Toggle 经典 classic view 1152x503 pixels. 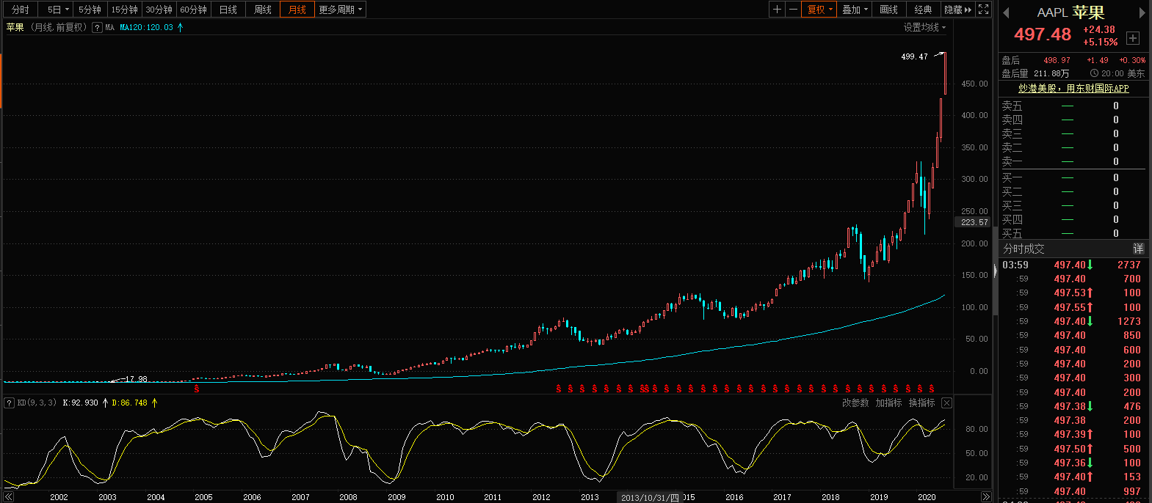click(x=923, y=10)
